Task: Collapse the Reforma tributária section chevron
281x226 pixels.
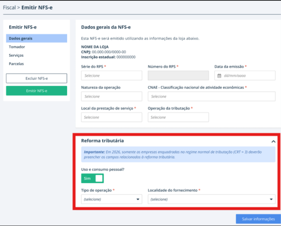Action: point(273,141)
